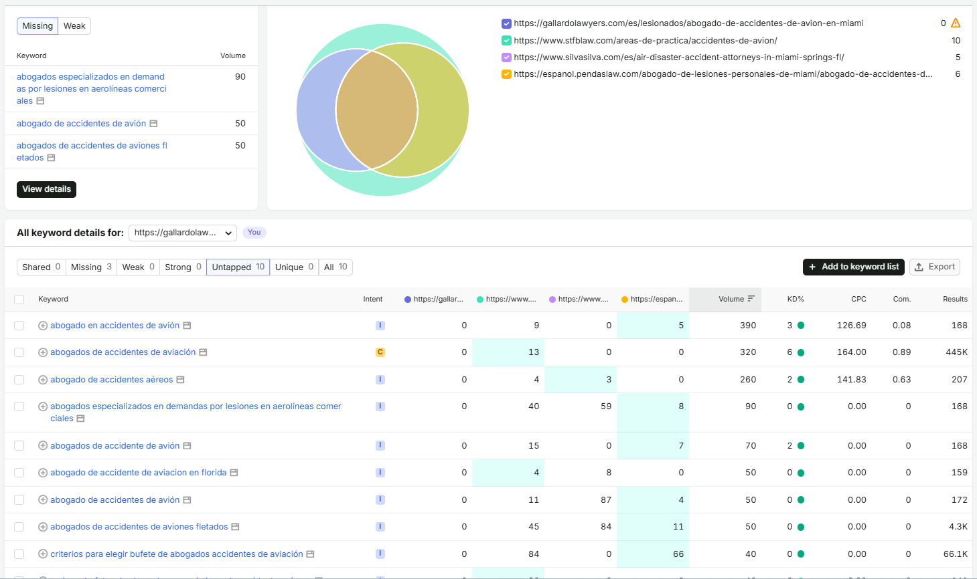Click plus icon beside 'abogado de accidentes aéreos'
977x579 pixels.
point(43,380)
